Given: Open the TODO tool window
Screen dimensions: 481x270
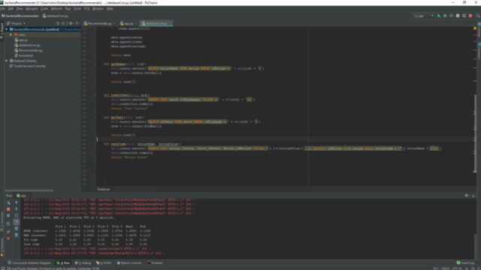Looking at the screenshot, I should click(x=104, y=262).
